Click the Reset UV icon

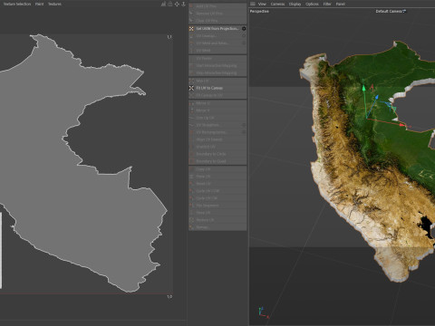191,184
